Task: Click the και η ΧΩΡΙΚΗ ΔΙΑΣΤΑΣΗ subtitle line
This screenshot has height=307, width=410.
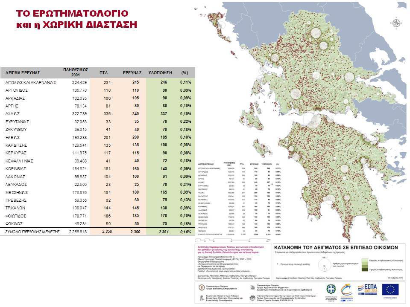Action: (x=76, y=25)
